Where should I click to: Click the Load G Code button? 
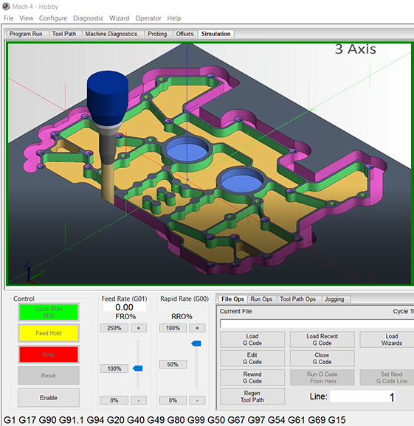click(x=252, y=340)
